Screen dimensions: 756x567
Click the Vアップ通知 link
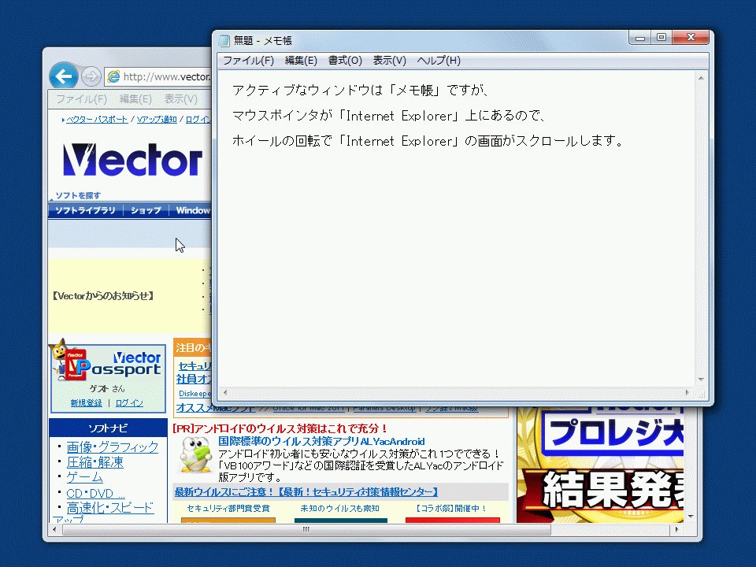157,120
